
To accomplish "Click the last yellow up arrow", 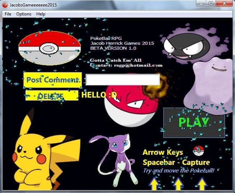I will (x=202, y=184).
